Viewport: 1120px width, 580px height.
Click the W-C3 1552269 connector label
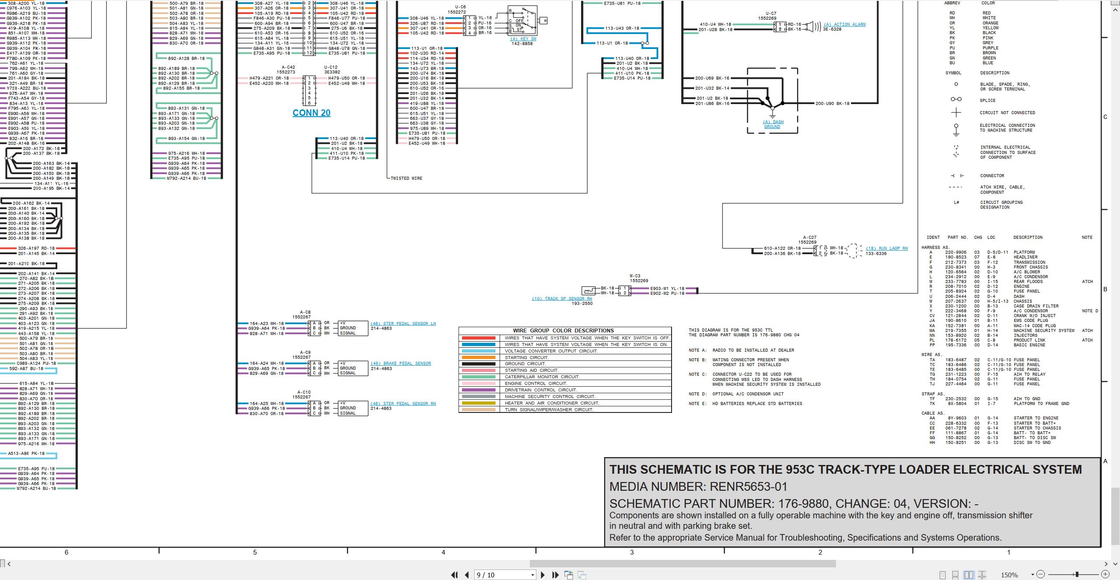coord(639,278)
